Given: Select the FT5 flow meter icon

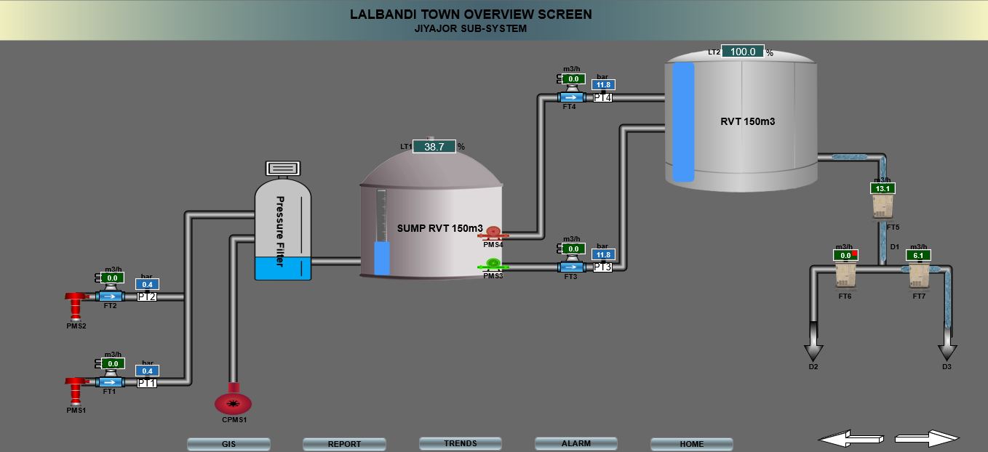Looking at the screenshot, I should (883, 207).
